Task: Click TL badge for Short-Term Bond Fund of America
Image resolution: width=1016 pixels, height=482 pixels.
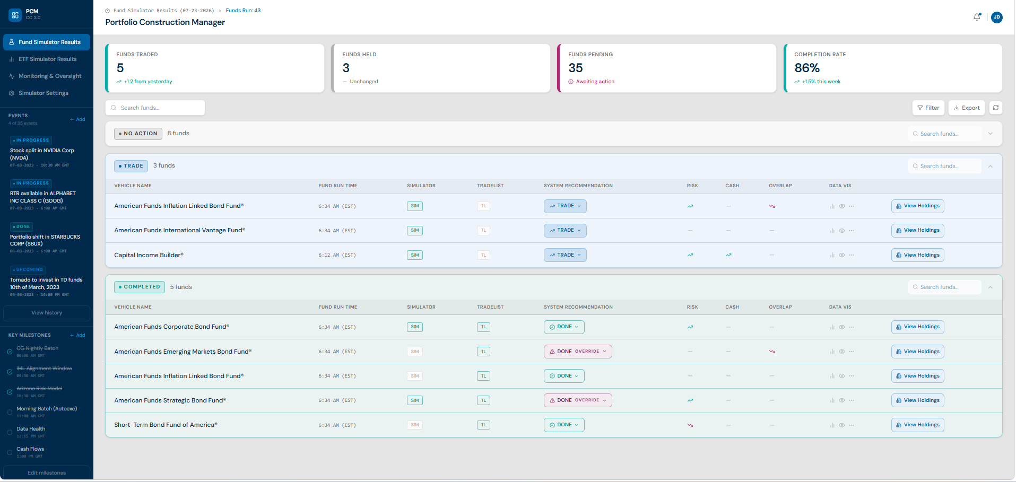Action: click(x=483, y=425)
